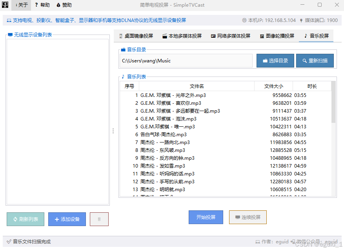Select row 听妈妈的话.mp3
The width and height of the screenshot is (344, 250).
point(226,174)
